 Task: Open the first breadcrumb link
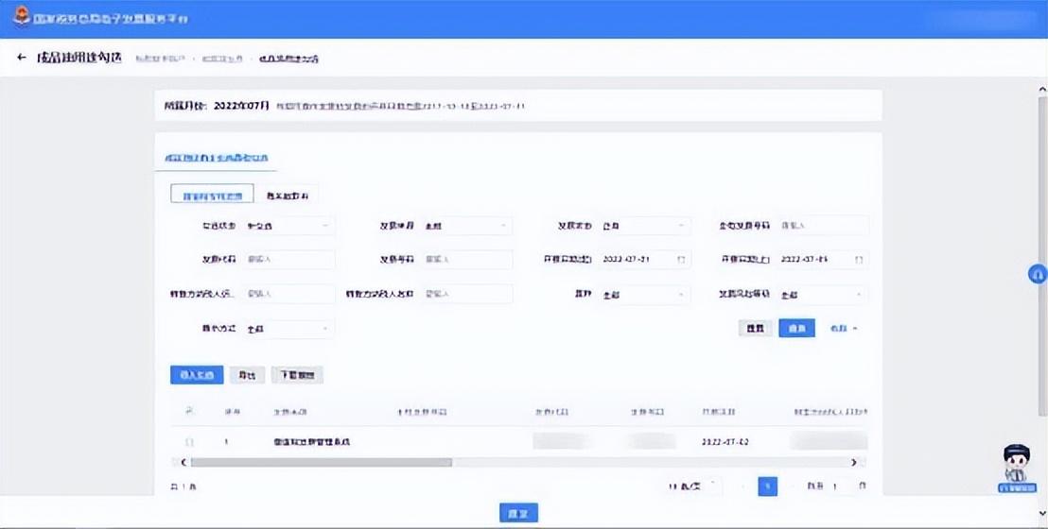(161, 59)
